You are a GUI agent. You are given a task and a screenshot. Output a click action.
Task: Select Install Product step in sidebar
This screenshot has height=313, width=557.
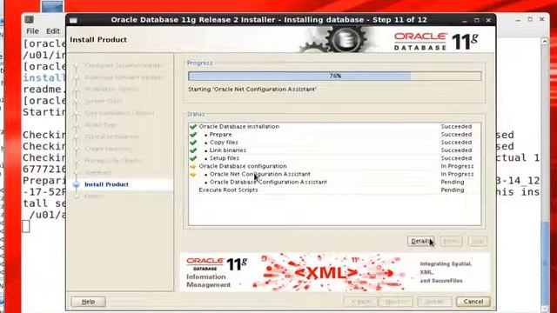point(106,184)
